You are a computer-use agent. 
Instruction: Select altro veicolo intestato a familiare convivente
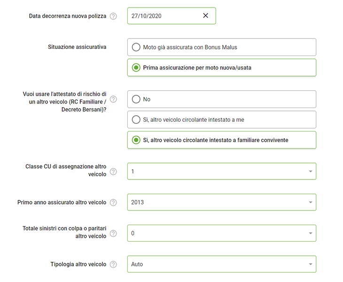[136, 140]
